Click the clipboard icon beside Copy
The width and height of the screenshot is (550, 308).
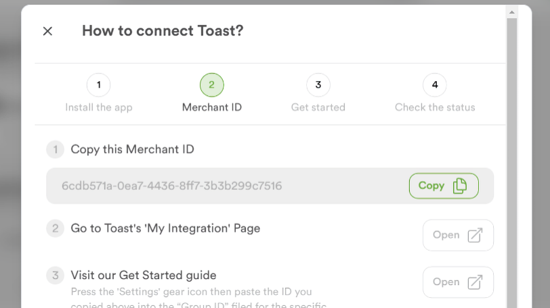(x=460, y=186)
